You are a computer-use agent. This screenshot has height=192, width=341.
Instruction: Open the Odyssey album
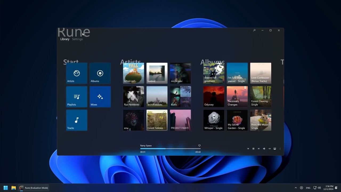(x=214, y=97)
